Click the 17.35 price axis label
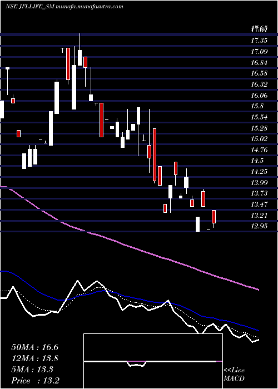The image size is (278, 389). point(259,41)
